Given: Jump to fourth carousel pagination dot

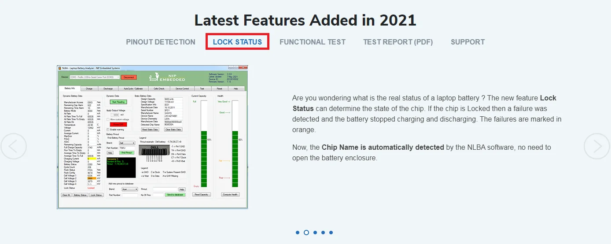Looking at the screenshot, I should click(x=323, y=233).
